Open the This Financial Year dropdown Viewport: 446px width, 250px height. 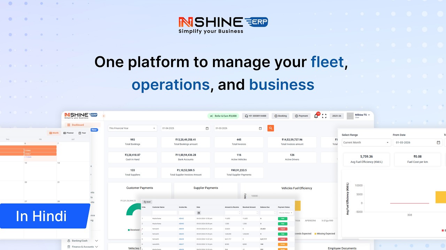tap(132, 128)
